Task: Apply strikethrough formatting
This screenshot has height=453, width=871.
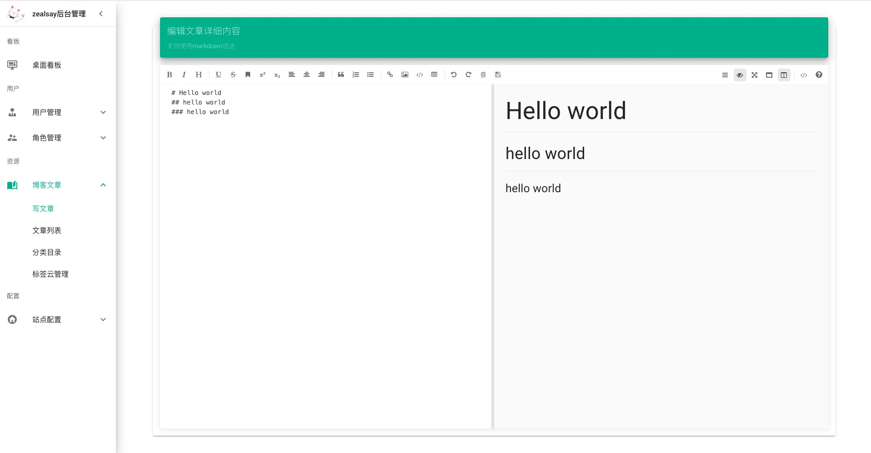Action: pos(233,75)
